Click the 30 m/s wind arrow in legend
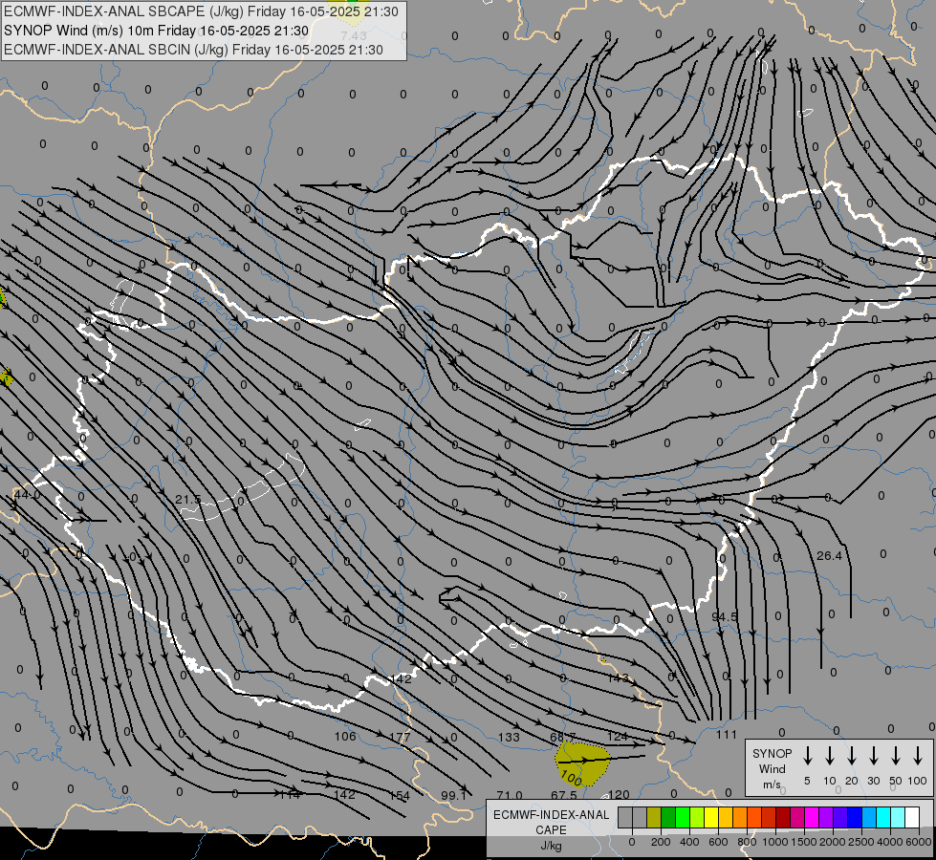The image size is (936, 860). 873,756
